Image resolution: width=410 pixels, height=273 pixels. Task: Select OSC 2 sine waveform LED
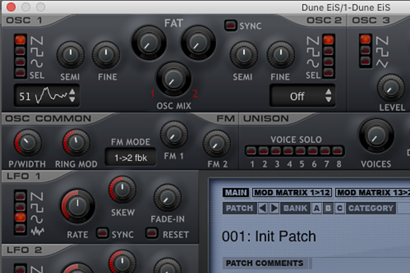coord(328,62)
